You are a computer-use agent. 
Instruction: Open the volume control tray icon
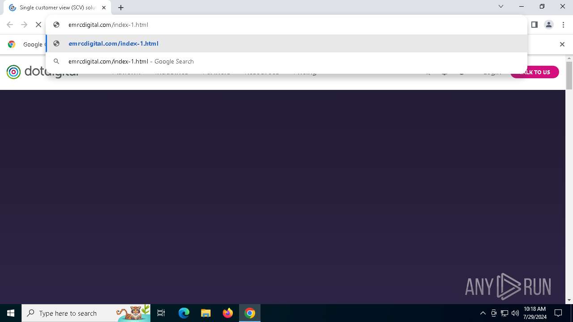click(515, 313)
